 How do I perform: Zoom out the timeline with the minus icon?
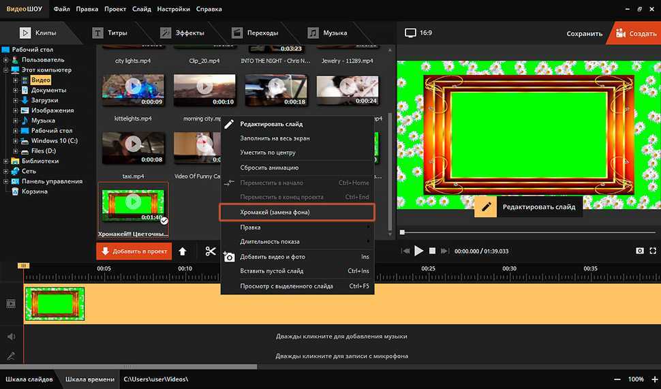pyautogui.click(x=617, y=379)
